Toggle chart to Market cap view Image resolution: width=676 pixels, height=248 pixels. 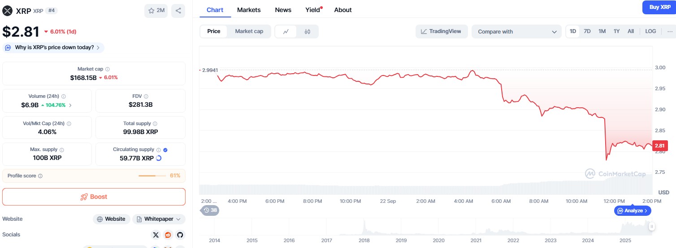249,31
